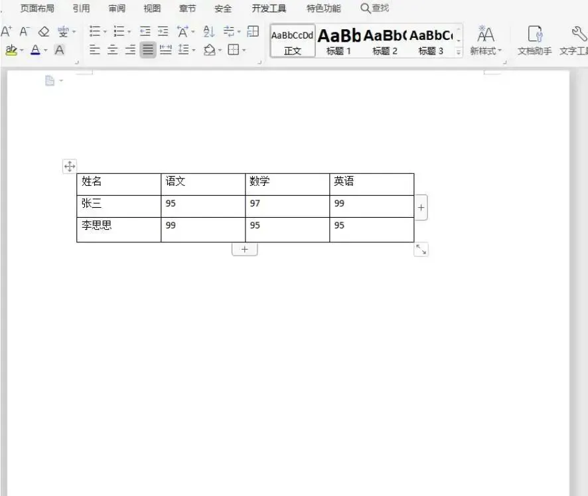Center align the paragraph
Image resolution: width=588 pixels, height=496 pixels.
(x=113, y=50)
